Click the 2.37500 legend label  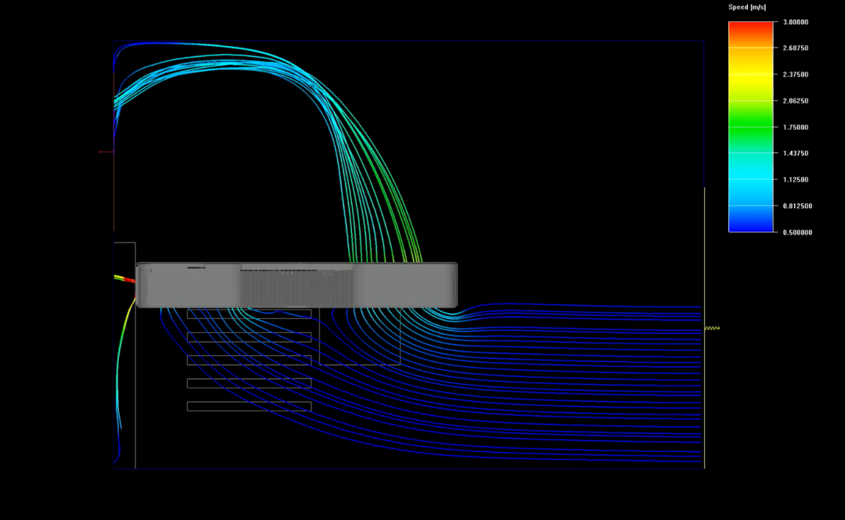796,75
